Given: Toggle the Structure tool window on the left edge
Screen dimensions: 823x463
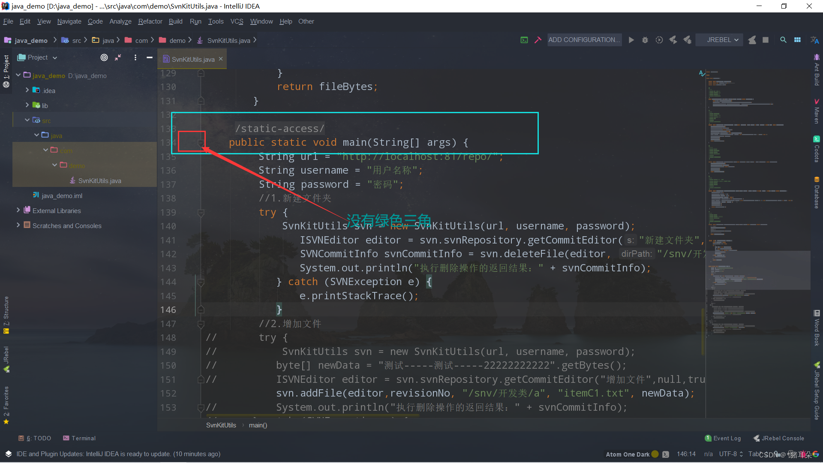Looking at the screenshot, I should 6,314.
